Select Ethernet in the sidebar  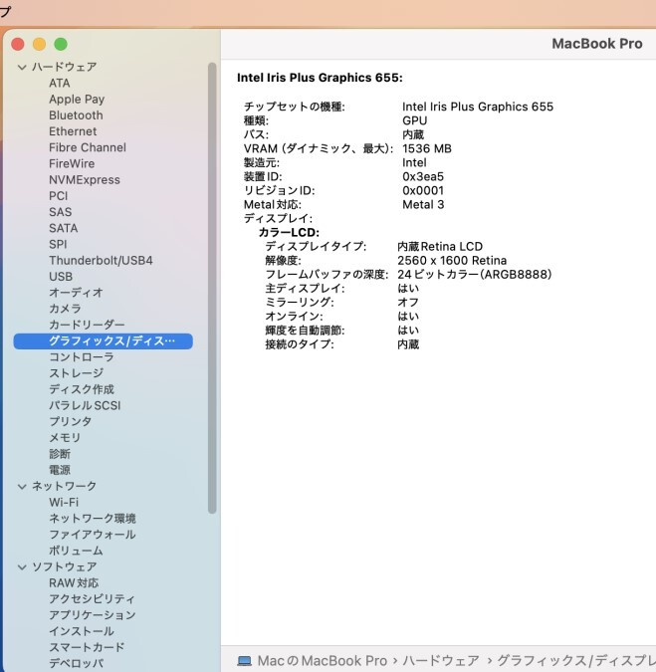(x=73, y=131)
